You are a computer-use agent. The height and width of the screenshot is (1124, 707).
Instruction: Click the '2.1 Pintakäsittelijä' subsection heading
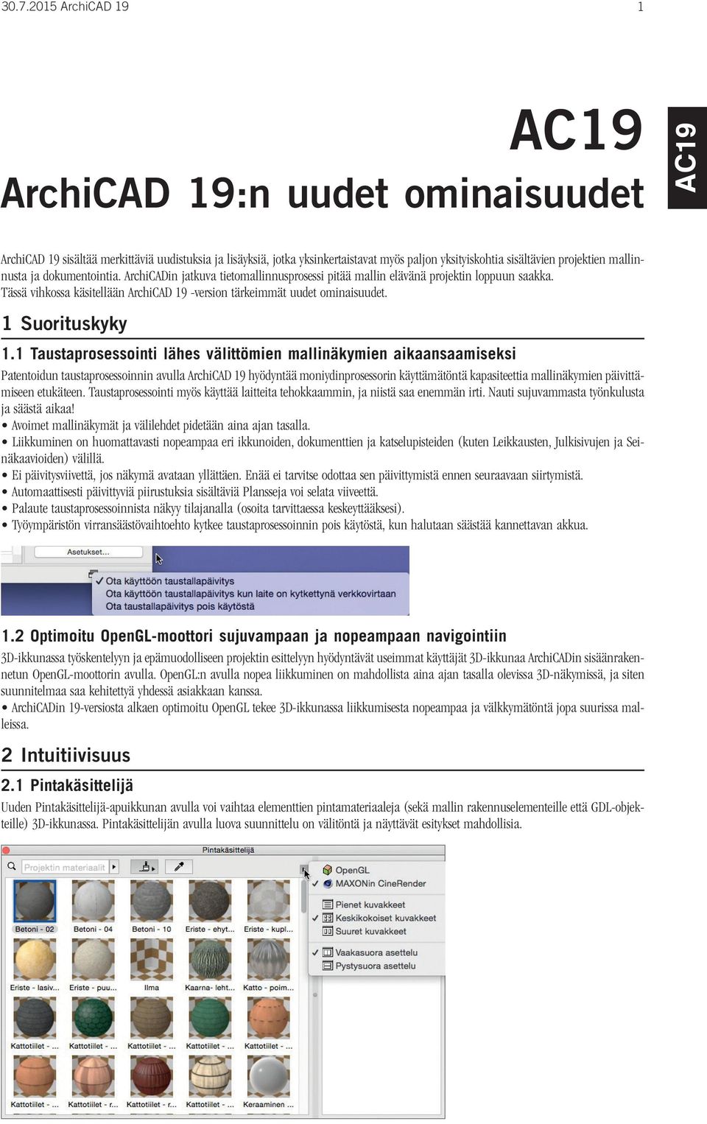point(67,785)
